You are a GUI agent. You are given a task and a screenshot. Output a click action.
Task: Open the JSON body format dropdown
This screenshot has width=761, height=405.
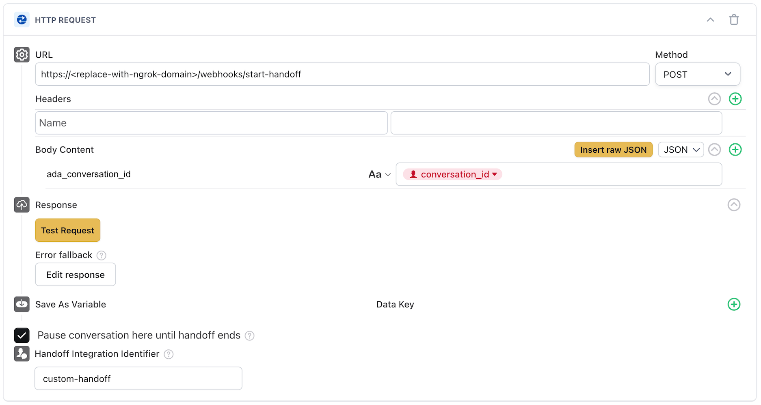681,149
